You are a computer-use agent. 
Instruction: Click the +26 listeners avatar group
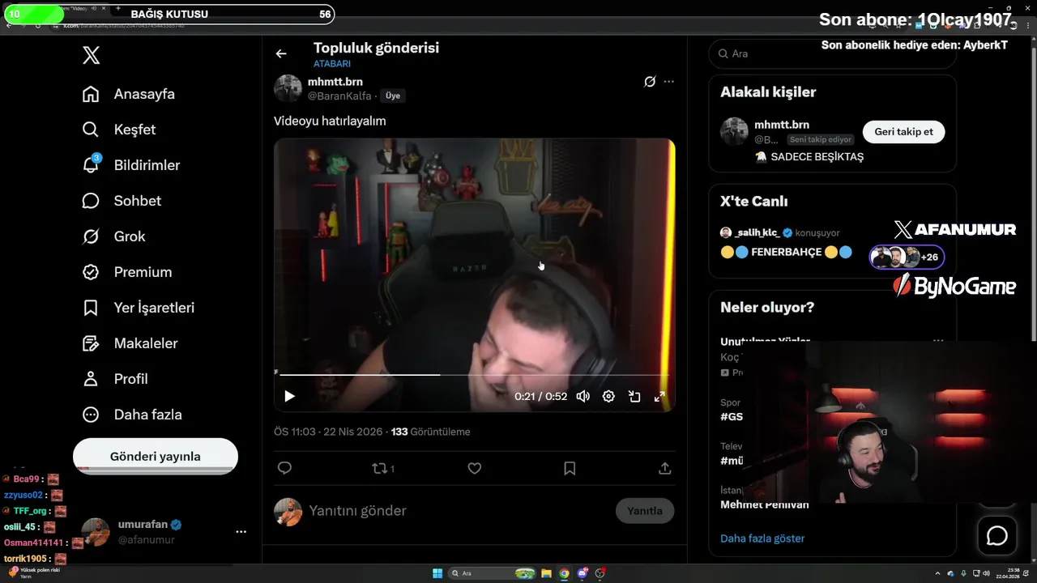tap(907, 257)
